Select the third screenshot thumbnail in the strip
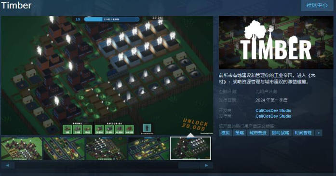This screenshot has height=176, width=336. coord(106,149)
